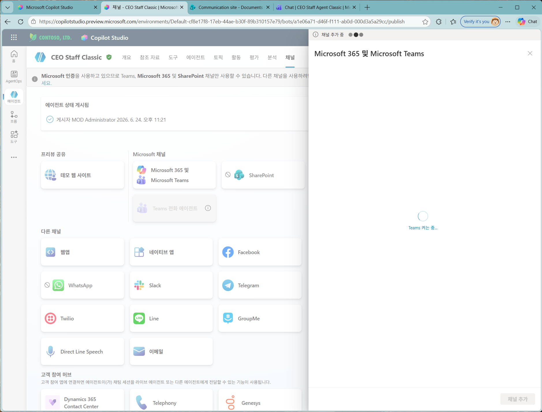Open the Slack channel card
Screen dimensions: 542x412
[171, 285]
